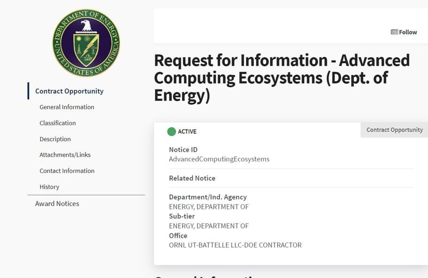Open the Description sidebar link
428x278 pixels.
55,139
